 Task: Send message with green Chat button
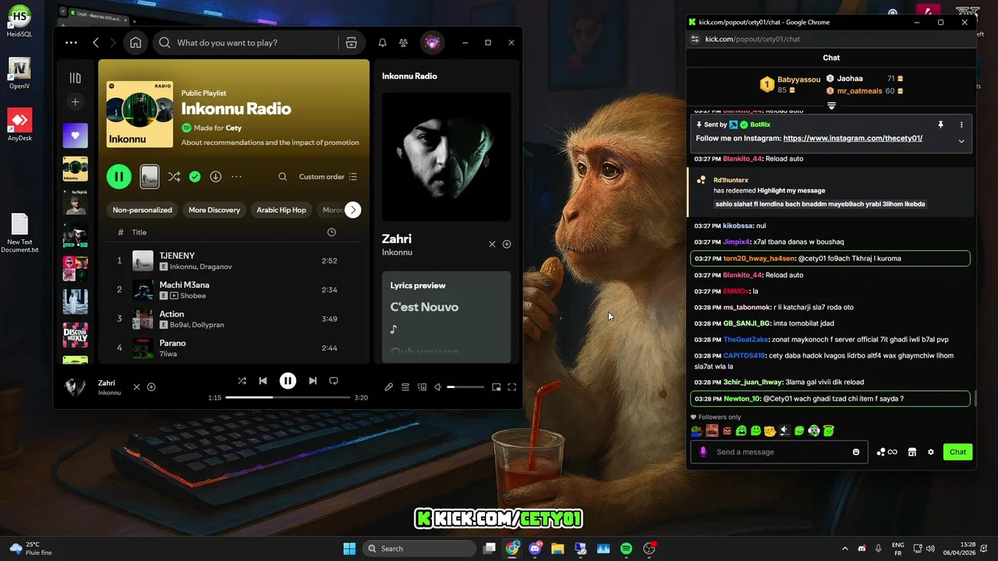tap(957, 452)
